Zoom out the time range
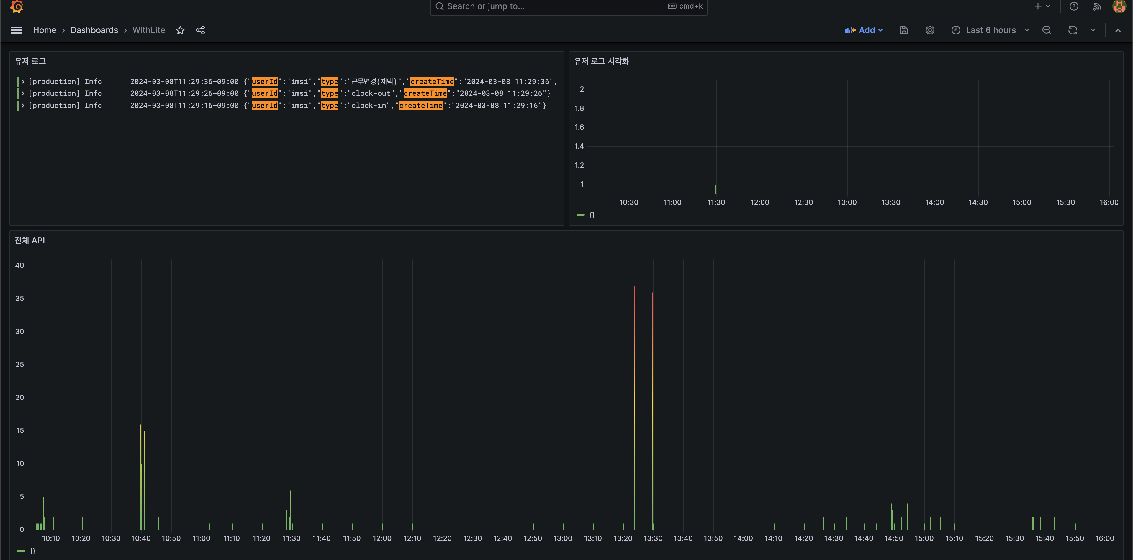This screenshot has height=560, width=1133. pyautogui.click(x=1047, y=30)
